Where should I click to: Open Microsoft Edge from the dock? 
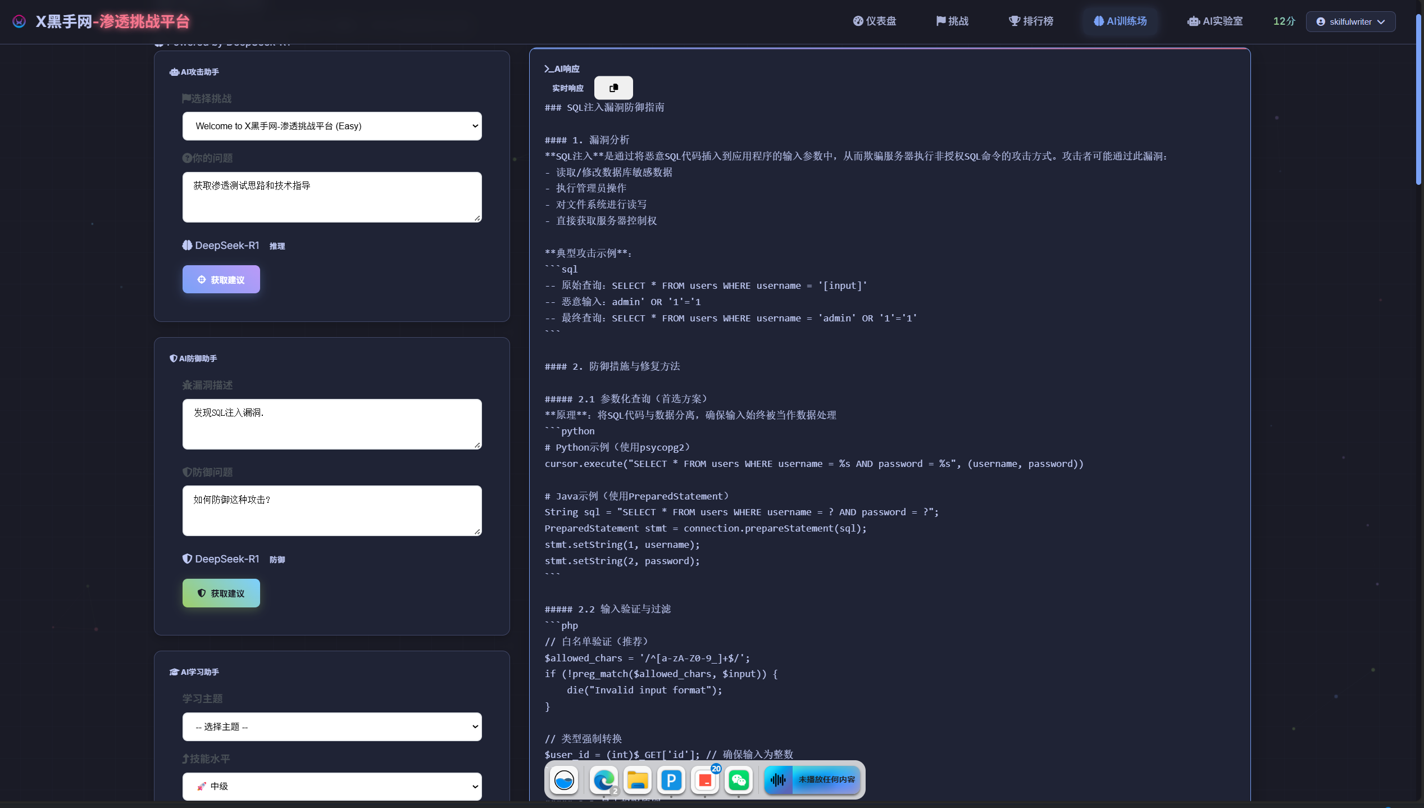(x=603, y=779)
